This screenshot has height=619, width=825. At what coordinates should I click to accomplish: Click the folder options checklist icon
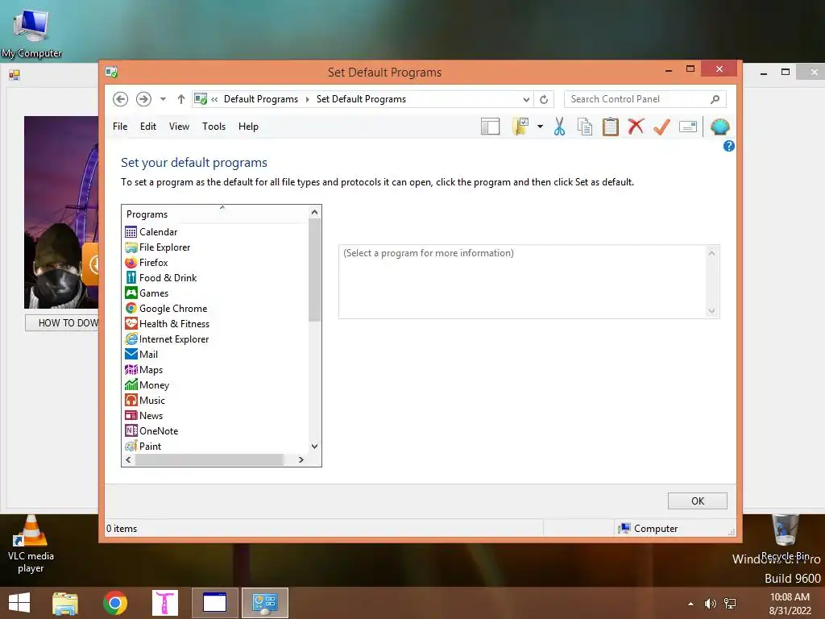click(x=520, y=127)
